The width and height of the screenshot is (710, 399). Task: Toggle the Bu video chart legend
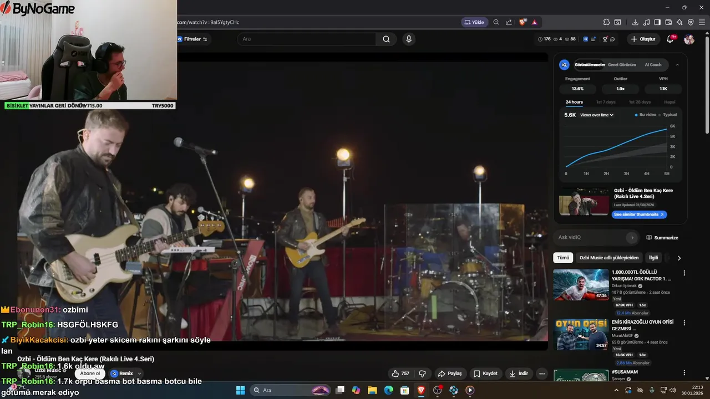[645, 115]
